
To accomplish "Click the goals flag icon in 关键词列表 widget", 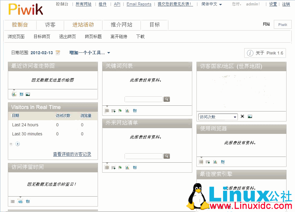I will coord(120,111).
